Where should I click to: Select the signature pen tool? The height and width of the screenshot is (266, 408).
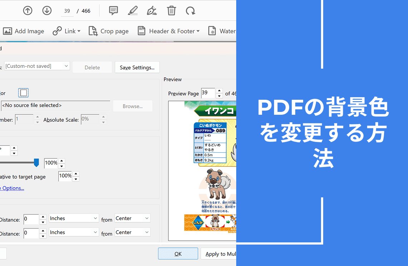pos(152,11)
